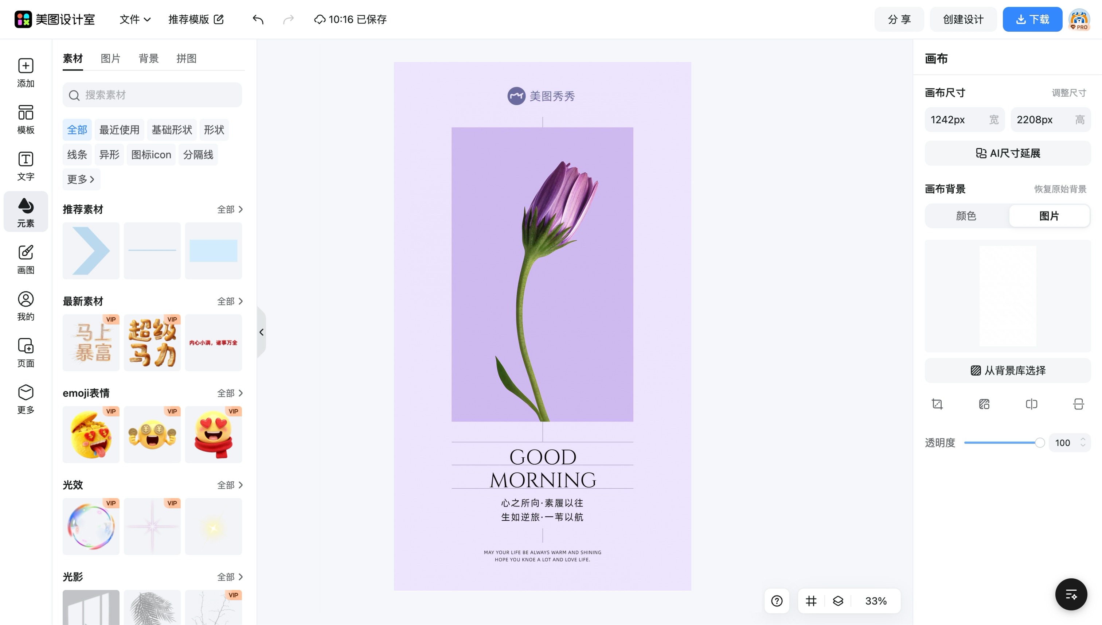Viewport: 1102px width, 625px height.
Task: Click the 透明度 opacity slider handle
Action: tap(1039, 443)
